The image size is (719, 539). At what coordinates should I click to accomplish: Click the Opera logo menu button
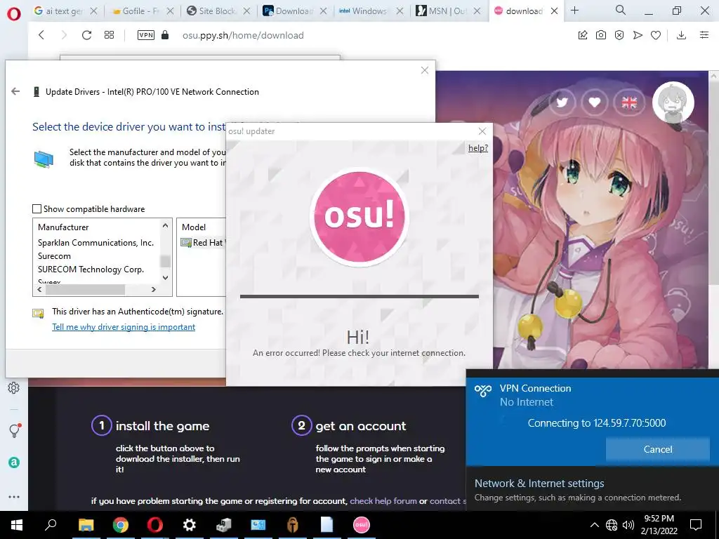(14, 14)
